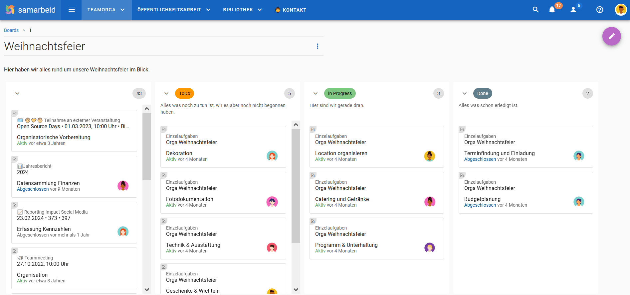
Task: Open hamburger menu next to samarbeid logo
Action: point(72,10)
